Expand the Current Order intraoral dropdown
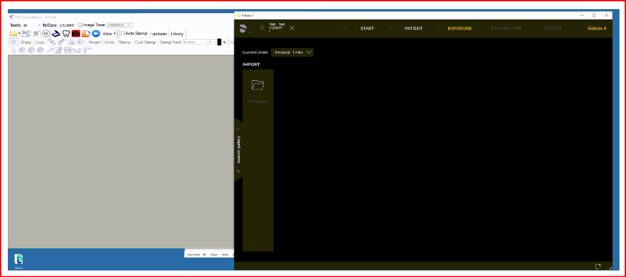This screenshot has height=277, width=626. [x=293, y=52]
